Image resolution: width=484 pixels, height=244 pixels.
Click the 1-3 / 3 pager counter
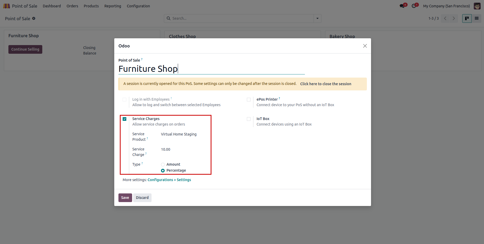434,18
